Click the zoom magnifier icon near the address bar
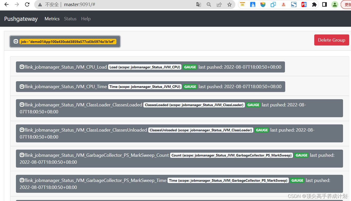The width and height of the screenshot is (351, 201). click(209, 4)
